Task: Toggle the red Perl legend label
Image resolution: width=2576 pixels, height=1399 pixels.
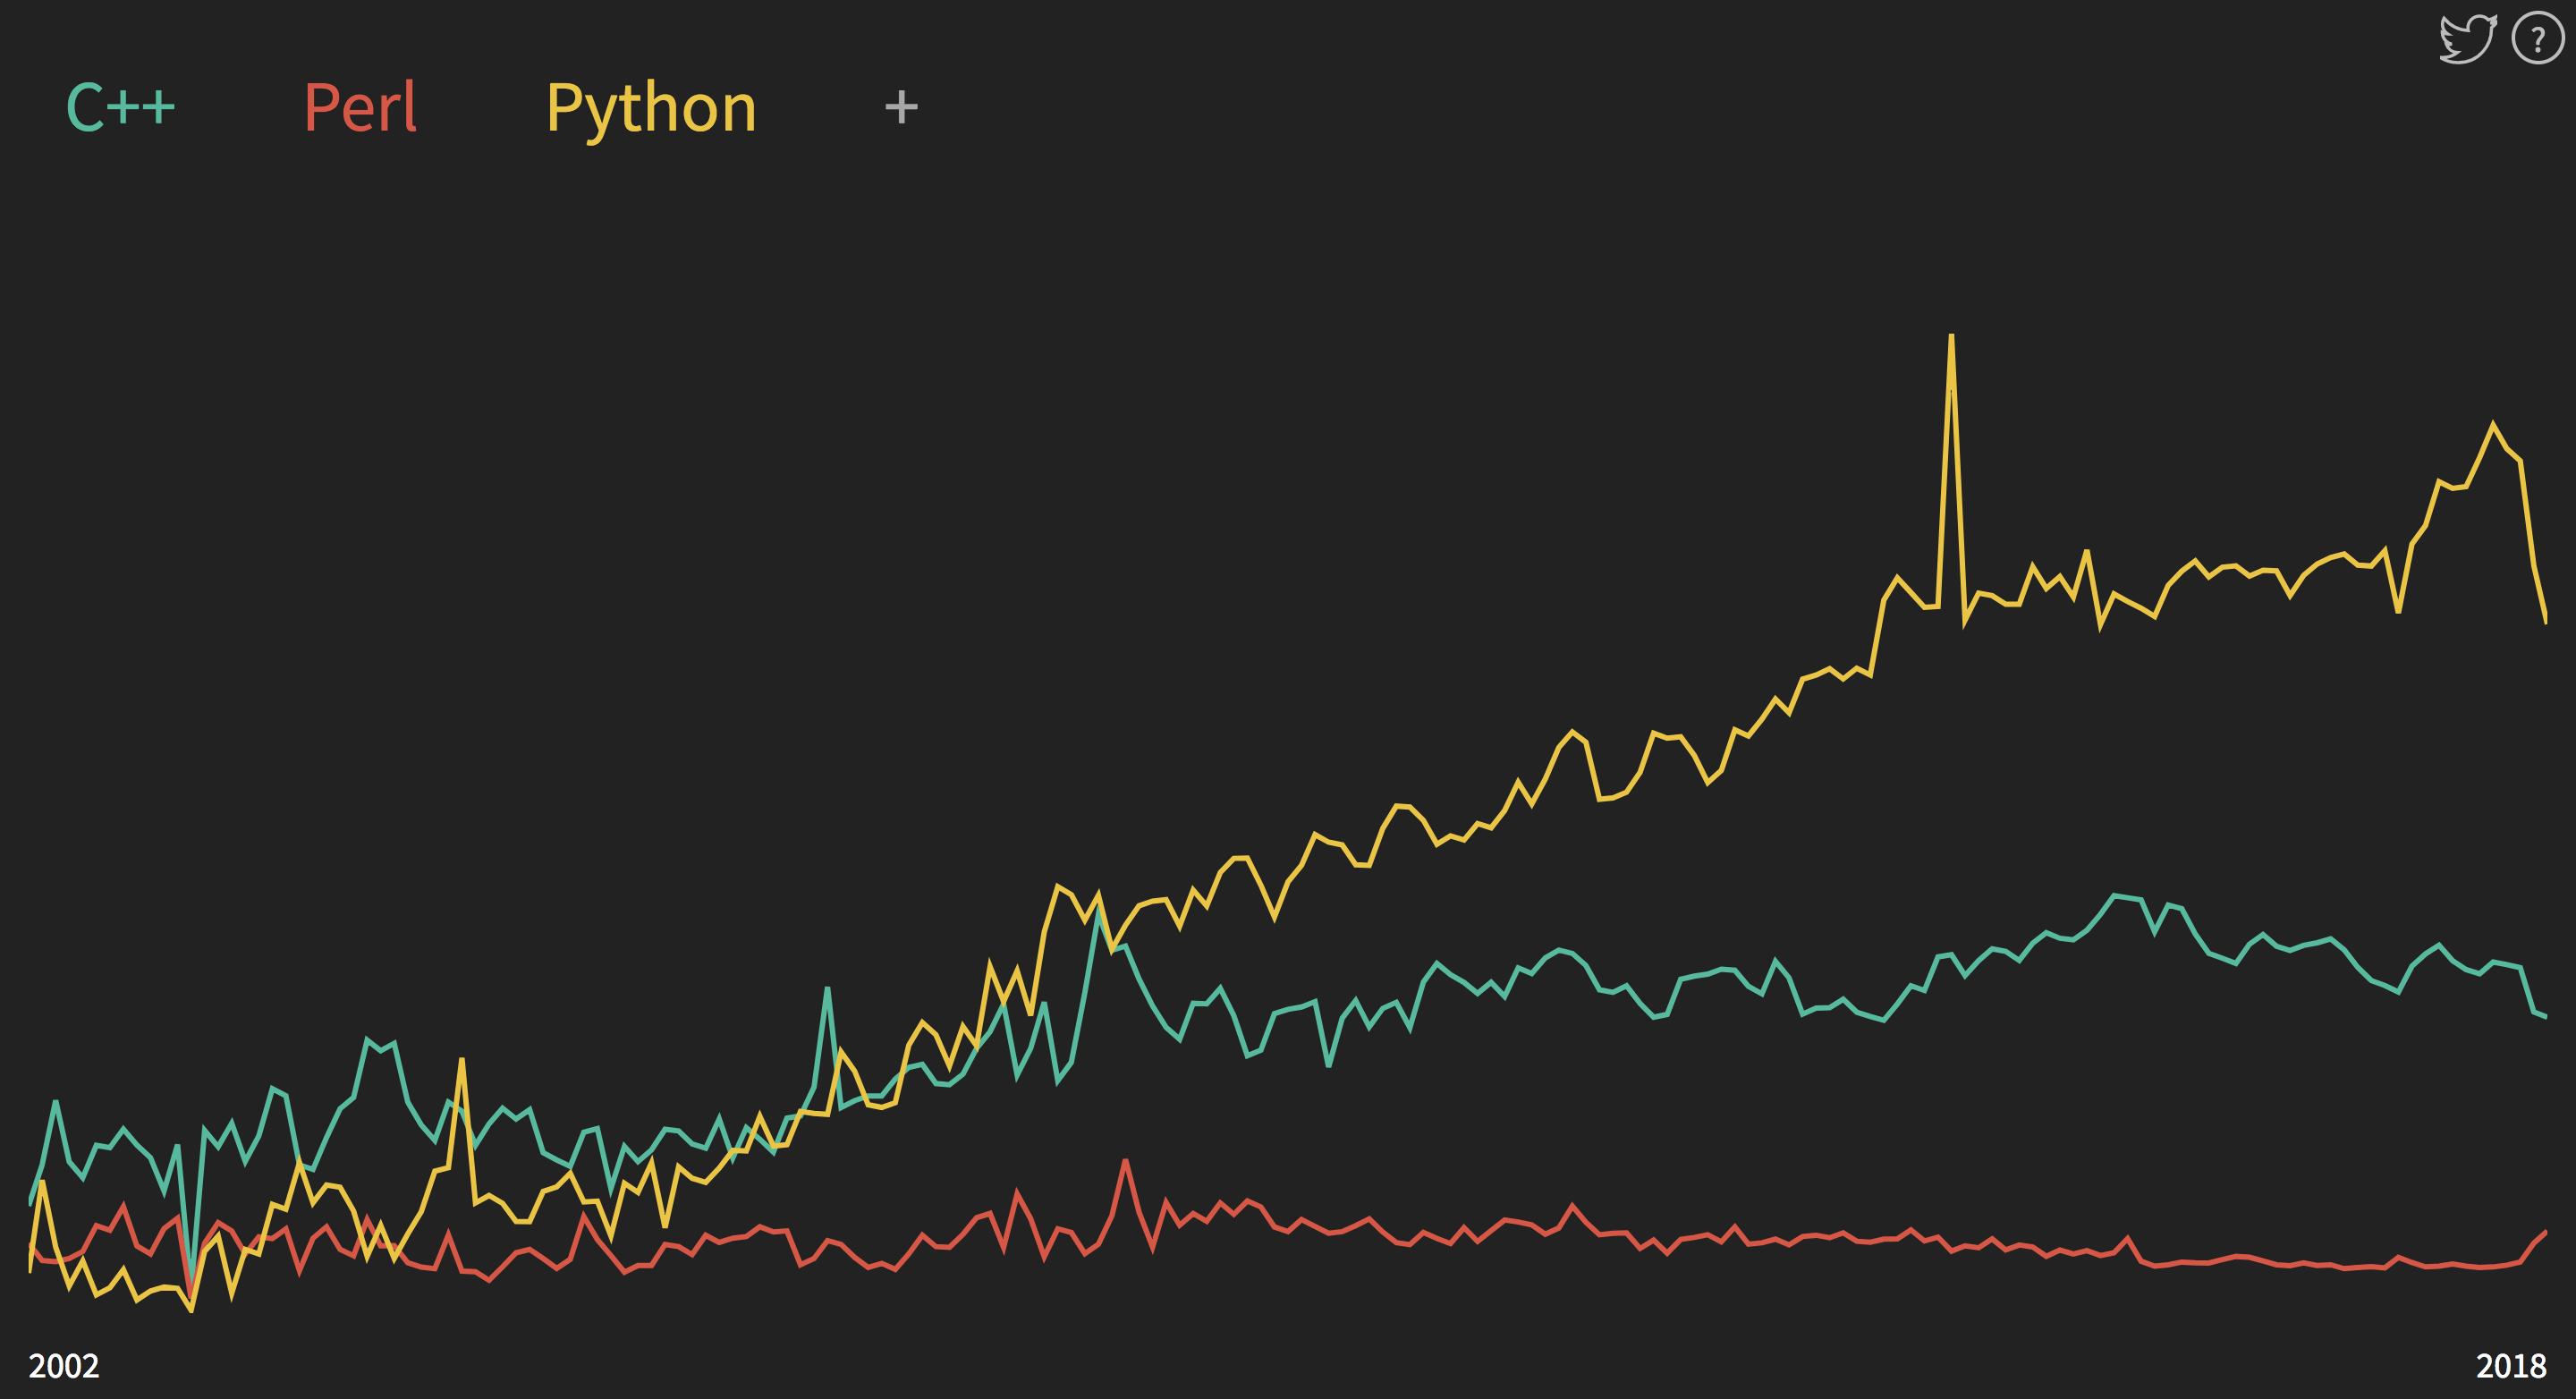Action: (360, 107)
